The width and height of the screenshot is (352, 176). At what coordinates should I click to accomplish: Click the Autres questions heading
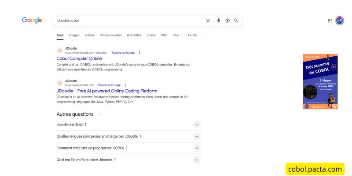(75, 114)
